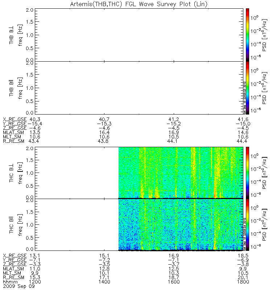Click the date label '2009 Sep 09'
The width and height of the screenshot is (272, 290).
click(19, 286)
